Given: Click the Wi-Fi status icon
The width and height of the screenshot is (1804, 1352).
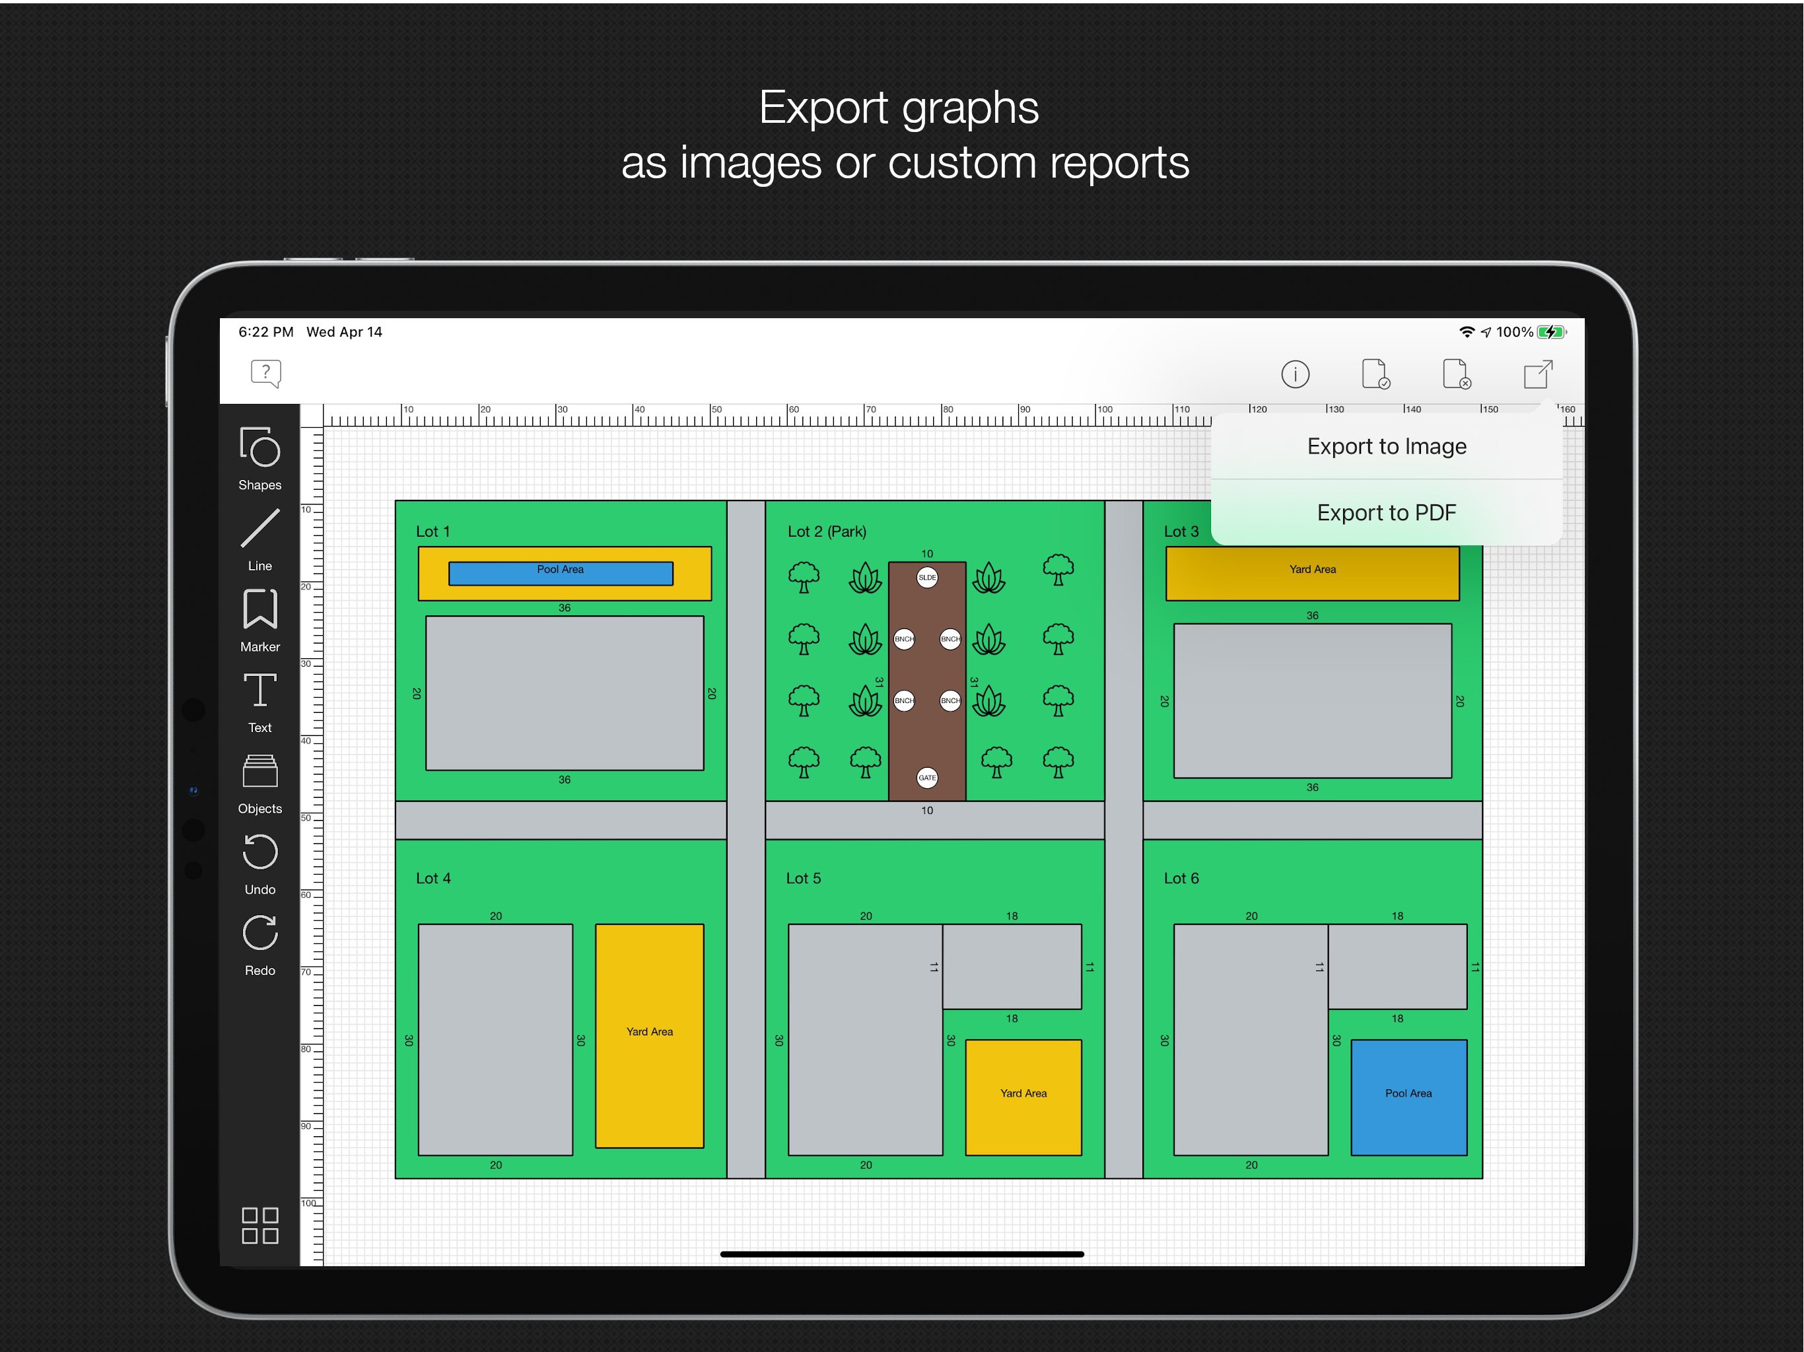Looking at the screenshot, I should [1467, 332].
